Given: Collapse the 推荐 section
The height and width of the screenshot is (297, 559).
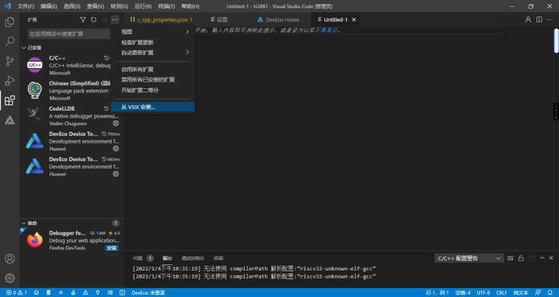Looking at the screenshot, I should pyautogui.click(x=24, y=223).
